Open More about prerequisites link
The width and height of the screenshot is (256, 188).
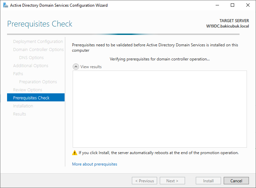pos(95,164)
